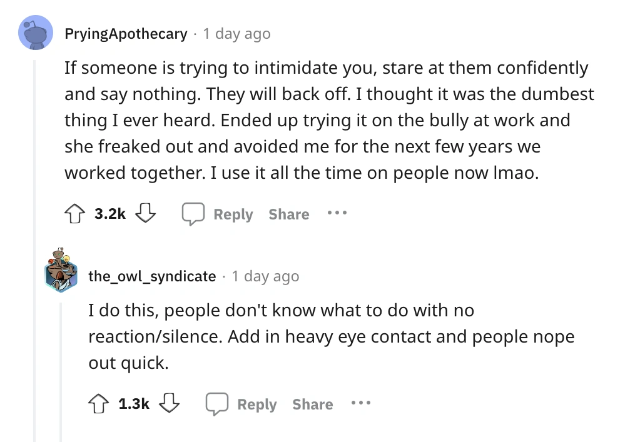Click Reply text on PryingApothecary's comment

(233, 214)
